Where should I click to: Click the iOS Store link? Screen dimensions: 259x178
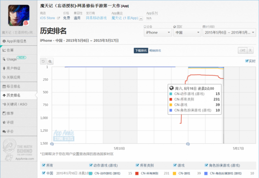pyautogui.click(x=47, y=18)
